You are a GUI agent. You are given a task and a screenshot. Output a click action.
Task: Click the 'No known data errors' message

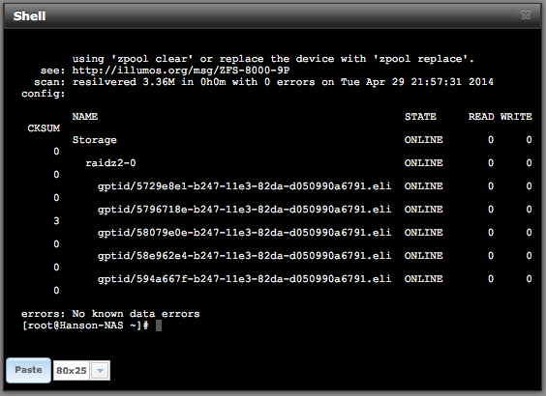[x=136, y=314]
